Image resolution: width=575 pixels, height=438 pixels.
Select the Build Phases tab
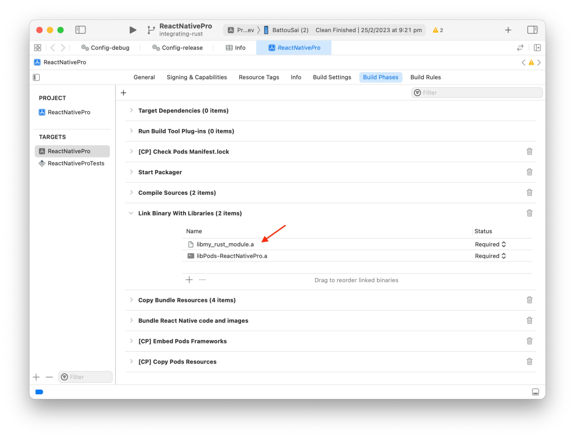coord(381,77)
